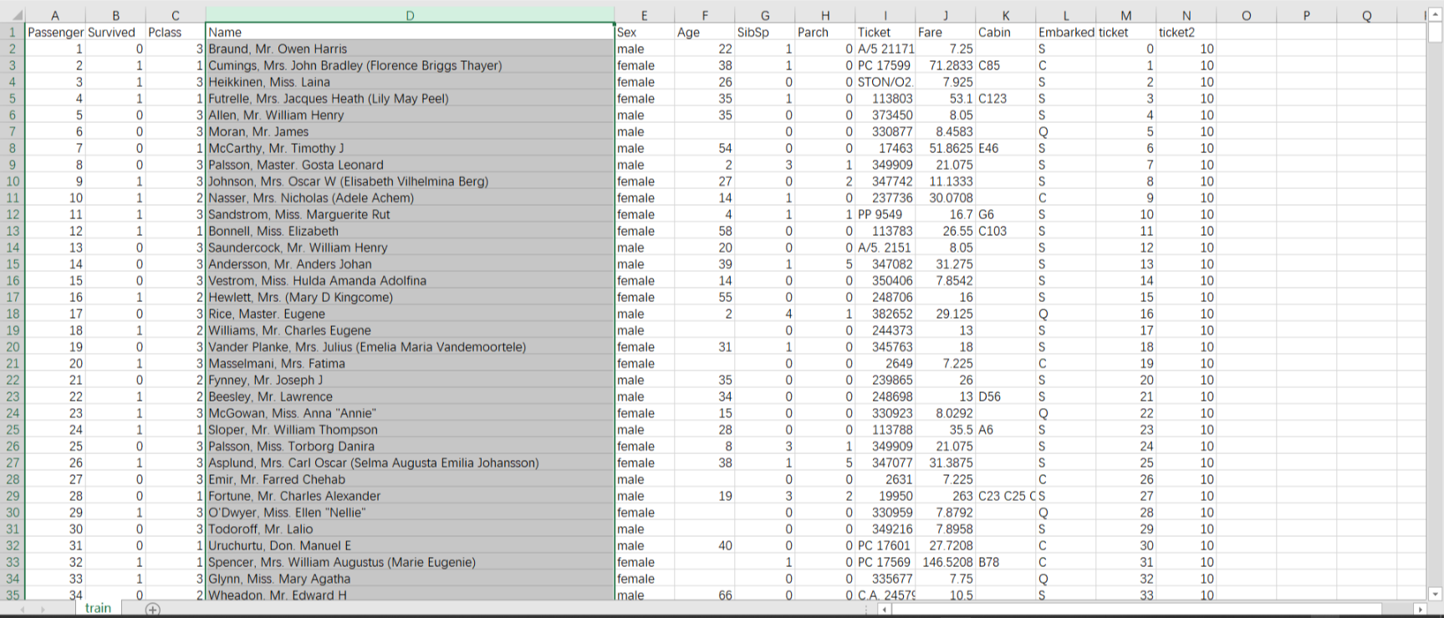Click the Age header cell
This screenshot has height=618, width=1444.
[705, 32]
